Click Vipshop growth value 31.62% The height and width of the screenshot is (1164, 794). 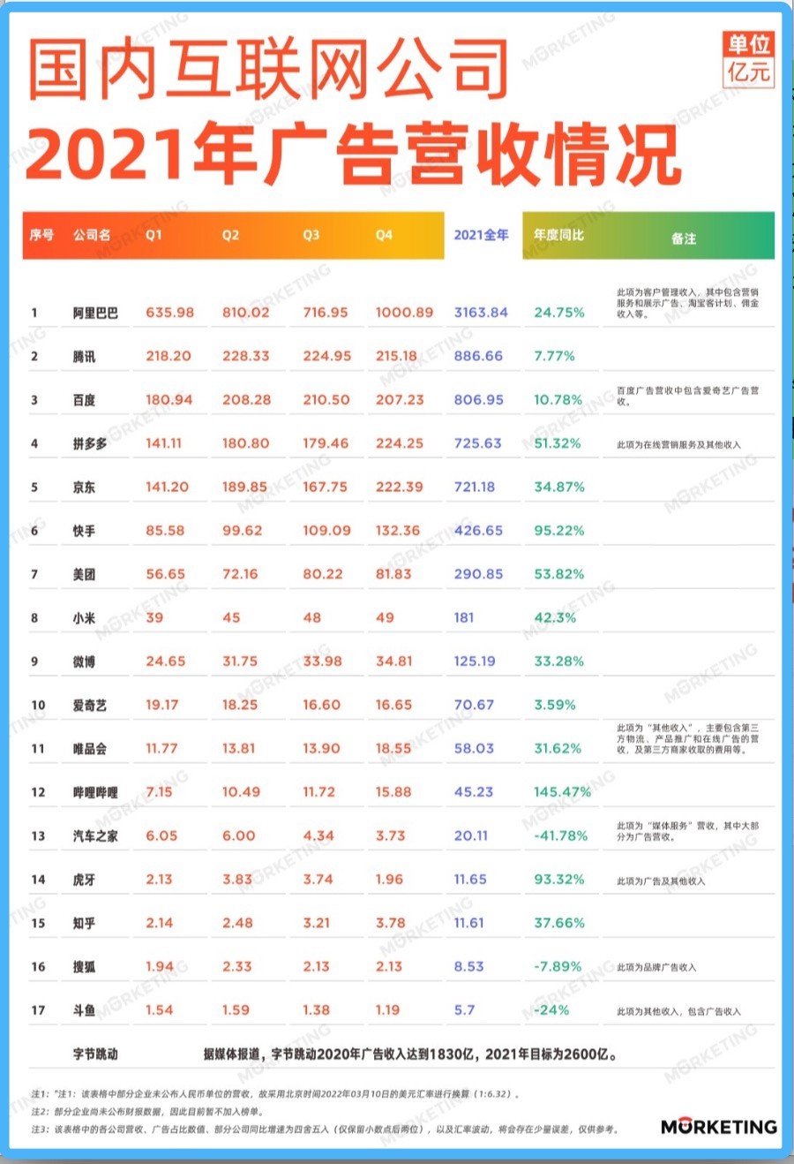(558, 748)
